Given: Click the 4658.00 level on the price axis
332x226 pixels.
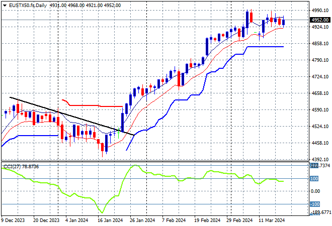Looking at the screenshot, I should (320, 93).
